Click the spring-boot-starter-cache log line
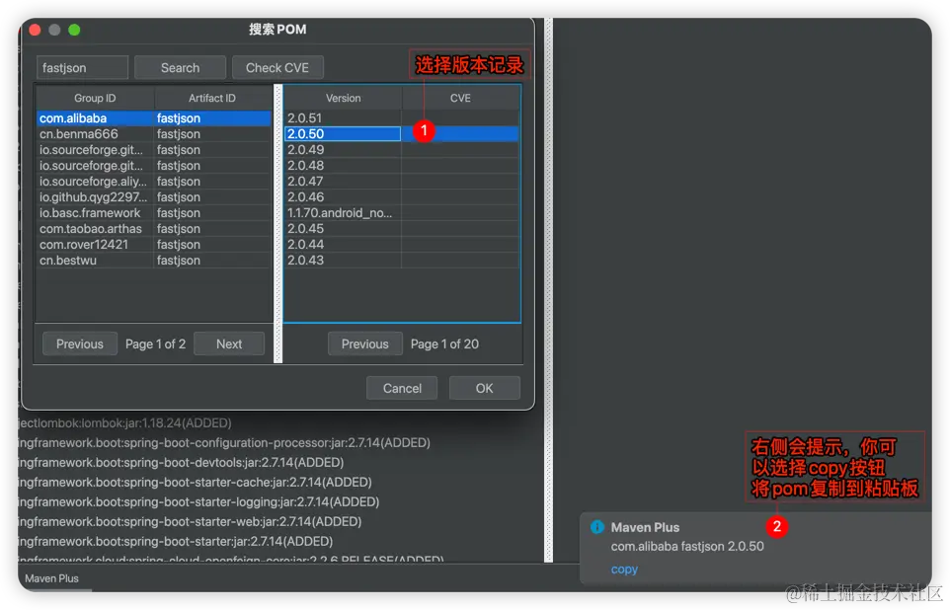Screen dimensions: 950x610 point(196,483)
